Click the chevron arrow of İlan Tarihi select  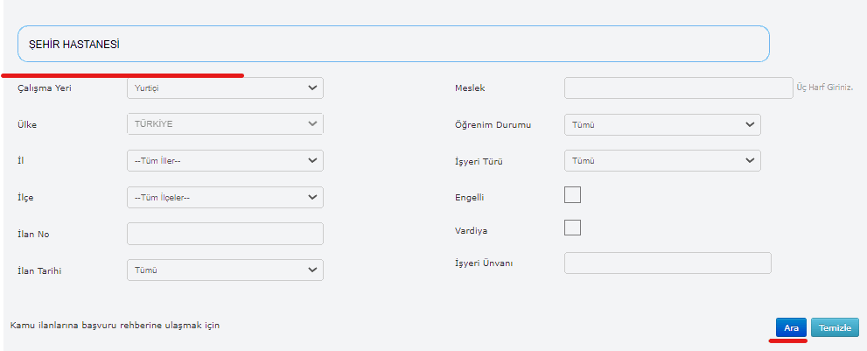pyautogui.click(x=313, y=270)
